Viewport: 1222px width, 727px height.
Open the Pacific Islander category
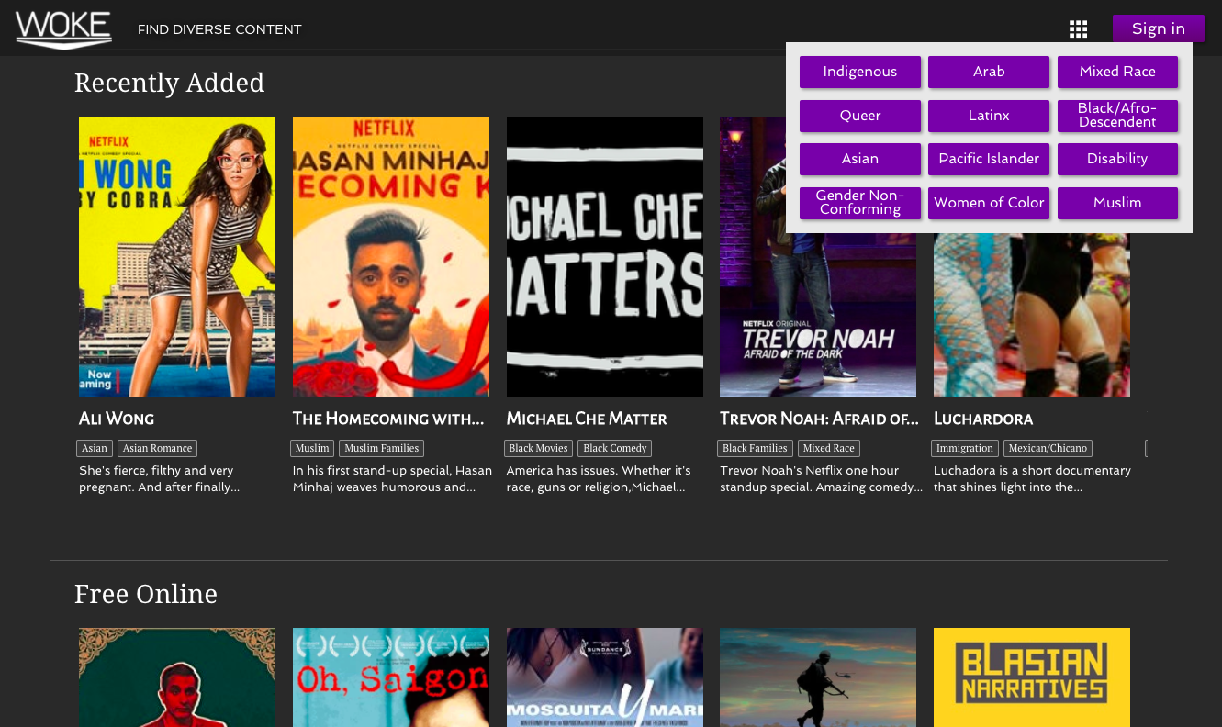(x=989, y=159)
